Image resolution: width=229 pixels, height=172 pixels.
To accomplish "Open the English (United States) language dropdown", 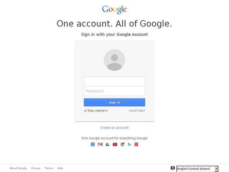I will click(x=197, y=169).
